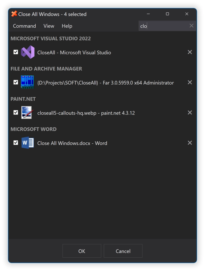Click the "MICROSOFT VISUAL STUDIO 2022" group header
This screenshot has height=271, width=205.
click(x=51, y=38)
